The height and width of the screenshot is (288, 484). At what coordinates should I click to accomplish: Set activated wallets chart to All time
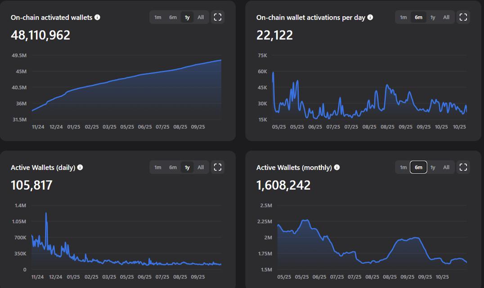(201, 18)
